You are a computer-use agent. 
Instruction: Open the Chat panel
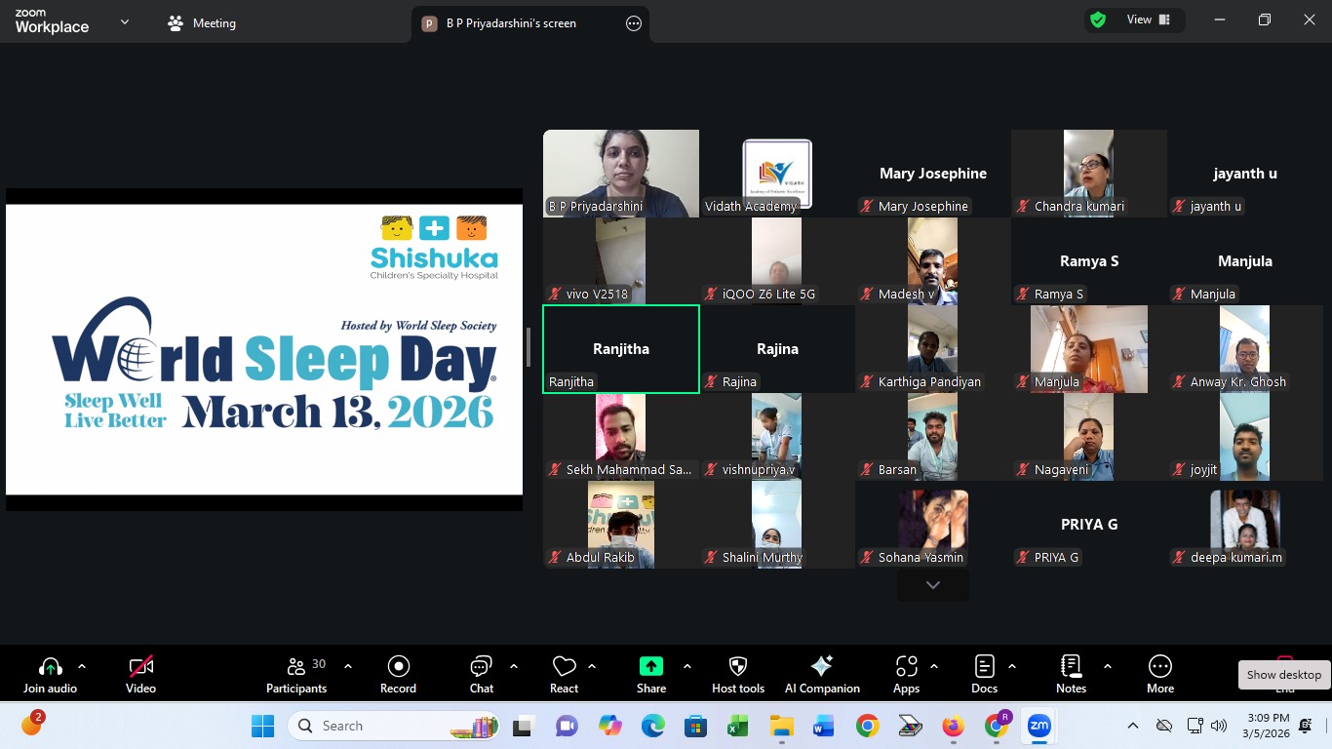(x=482, y=674)
